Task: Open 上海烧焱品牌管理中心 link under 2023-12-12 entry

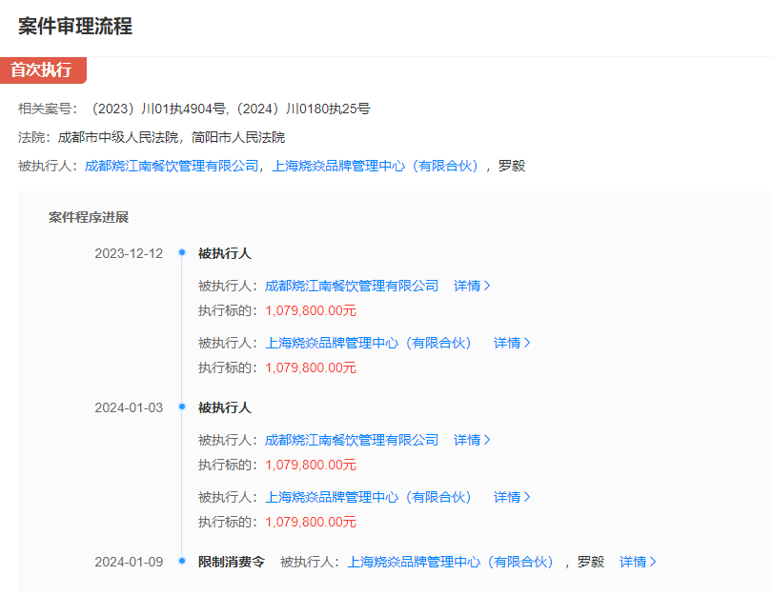Action: click(x=368, y=343)
